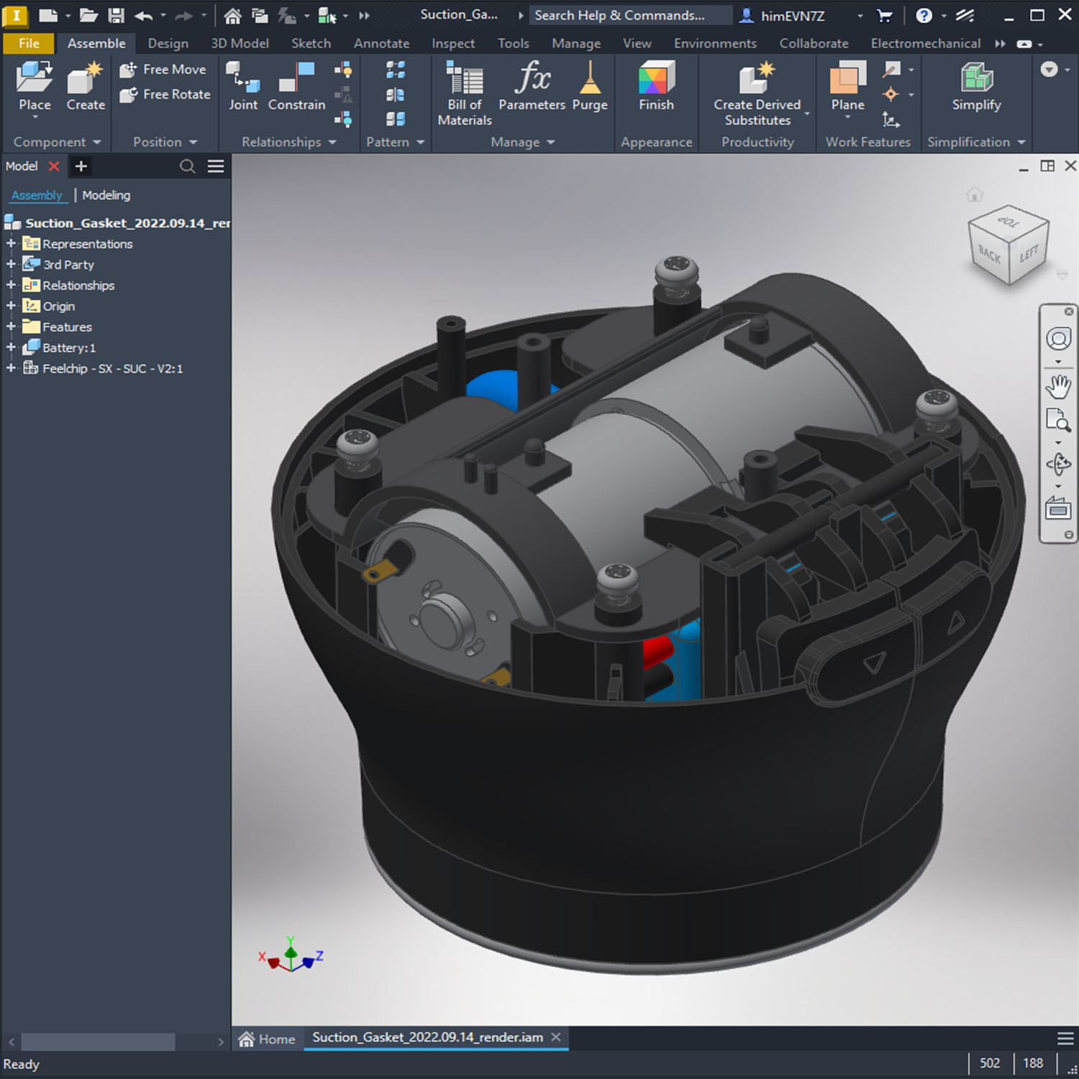Expand the Representations tree node
The image size is (1079, 1079).
click(x=11, y=244)
